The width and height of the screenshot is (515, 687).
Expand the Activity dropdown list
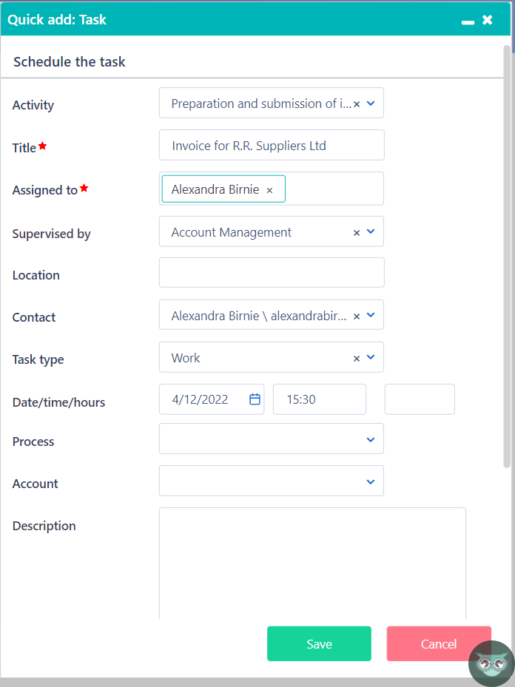tap(372, 103)
